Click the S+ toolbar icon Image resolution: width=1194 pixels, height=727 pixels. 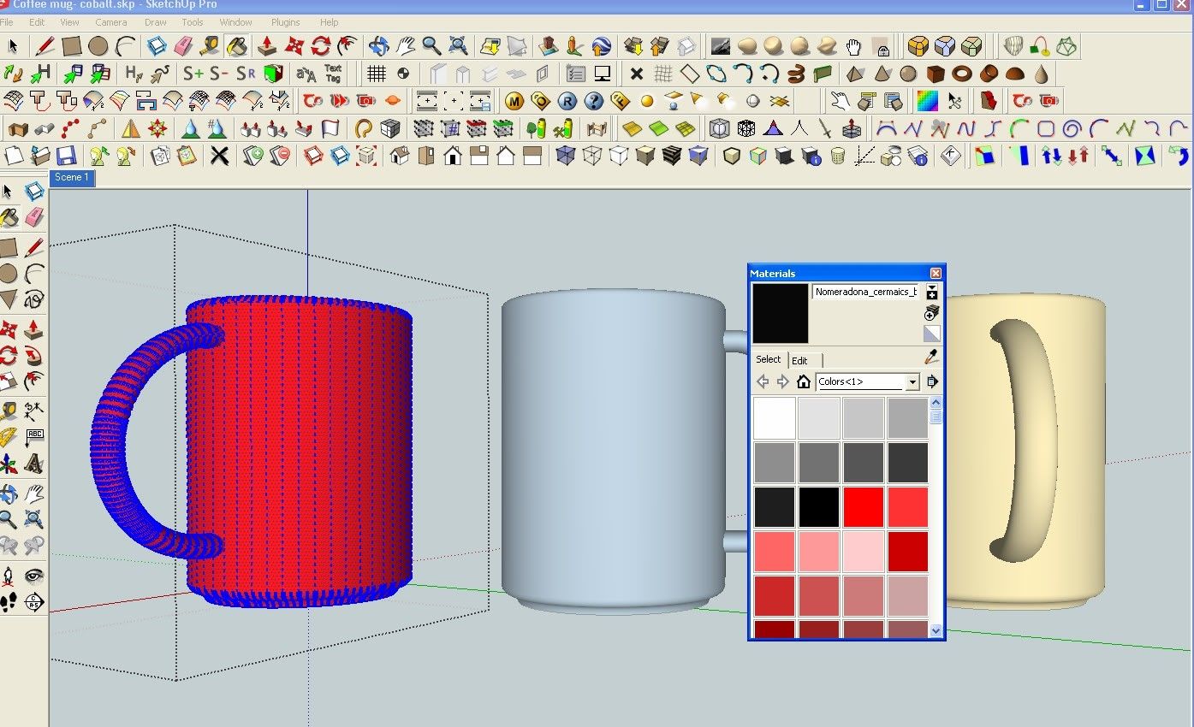pyautogui.click(x=194, y=74)
